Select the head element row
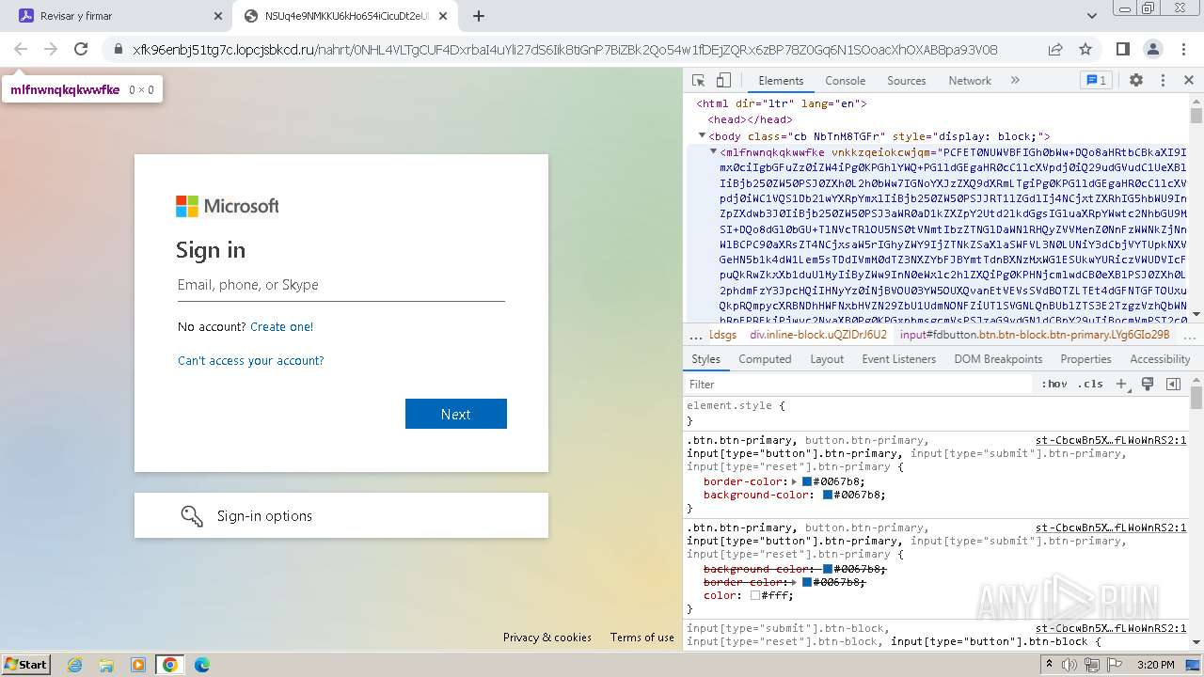 [x=751, y=119]
